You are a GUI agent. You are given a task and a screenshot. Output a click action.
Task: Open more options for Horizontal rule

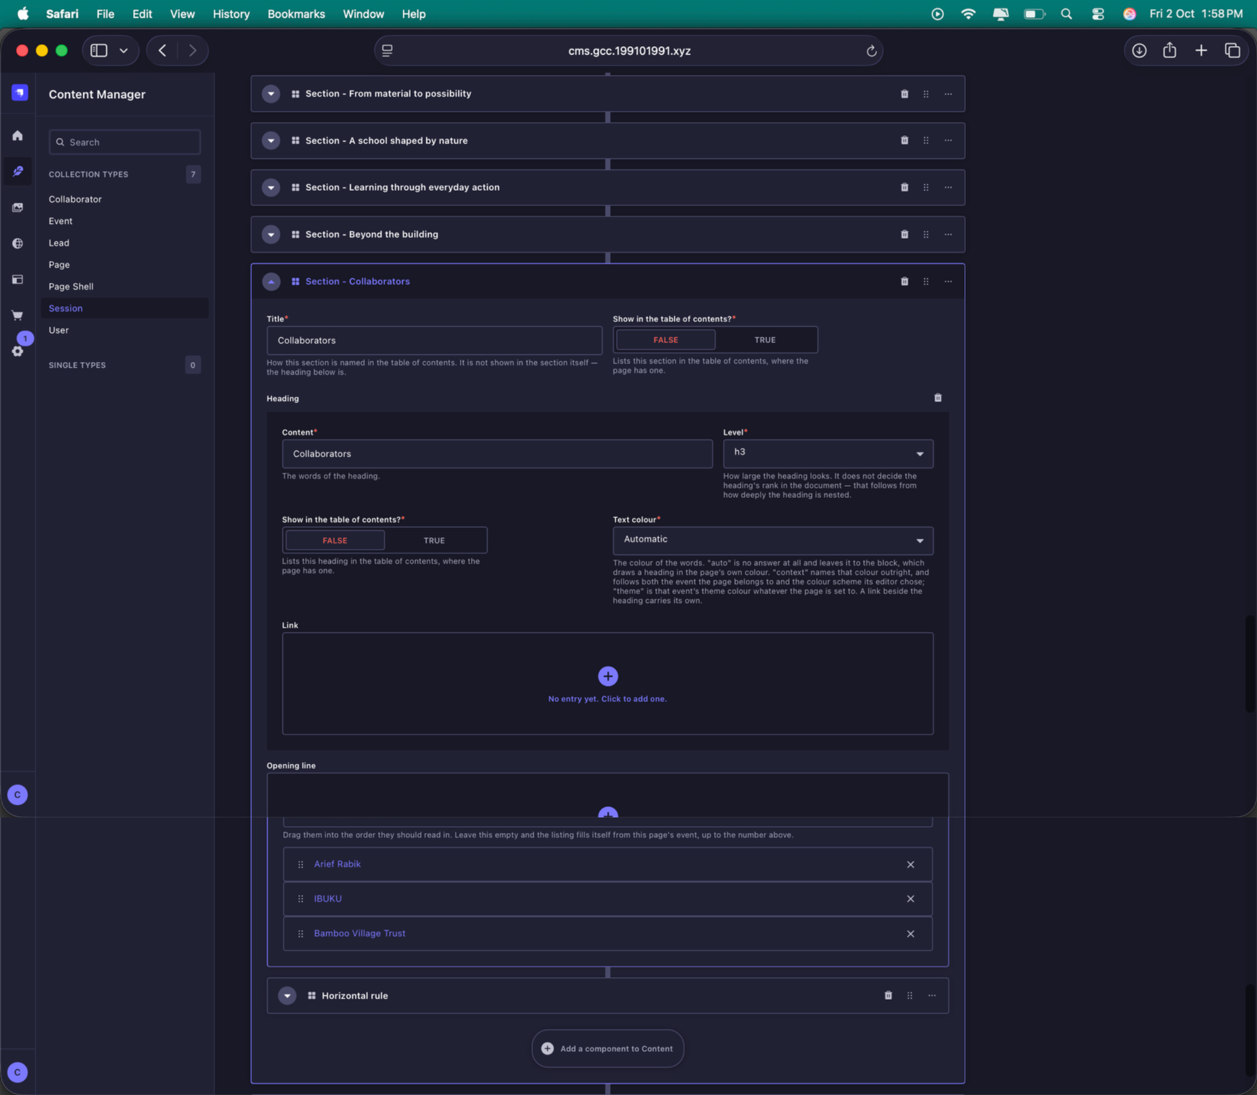pyautogui.click(x=932, y=996)
